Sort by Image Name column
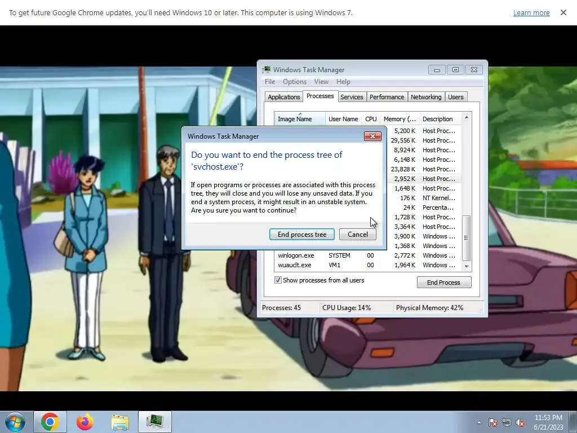Image resolution: width=577 pixels, height=433 pixels. [x=300, y=119]
